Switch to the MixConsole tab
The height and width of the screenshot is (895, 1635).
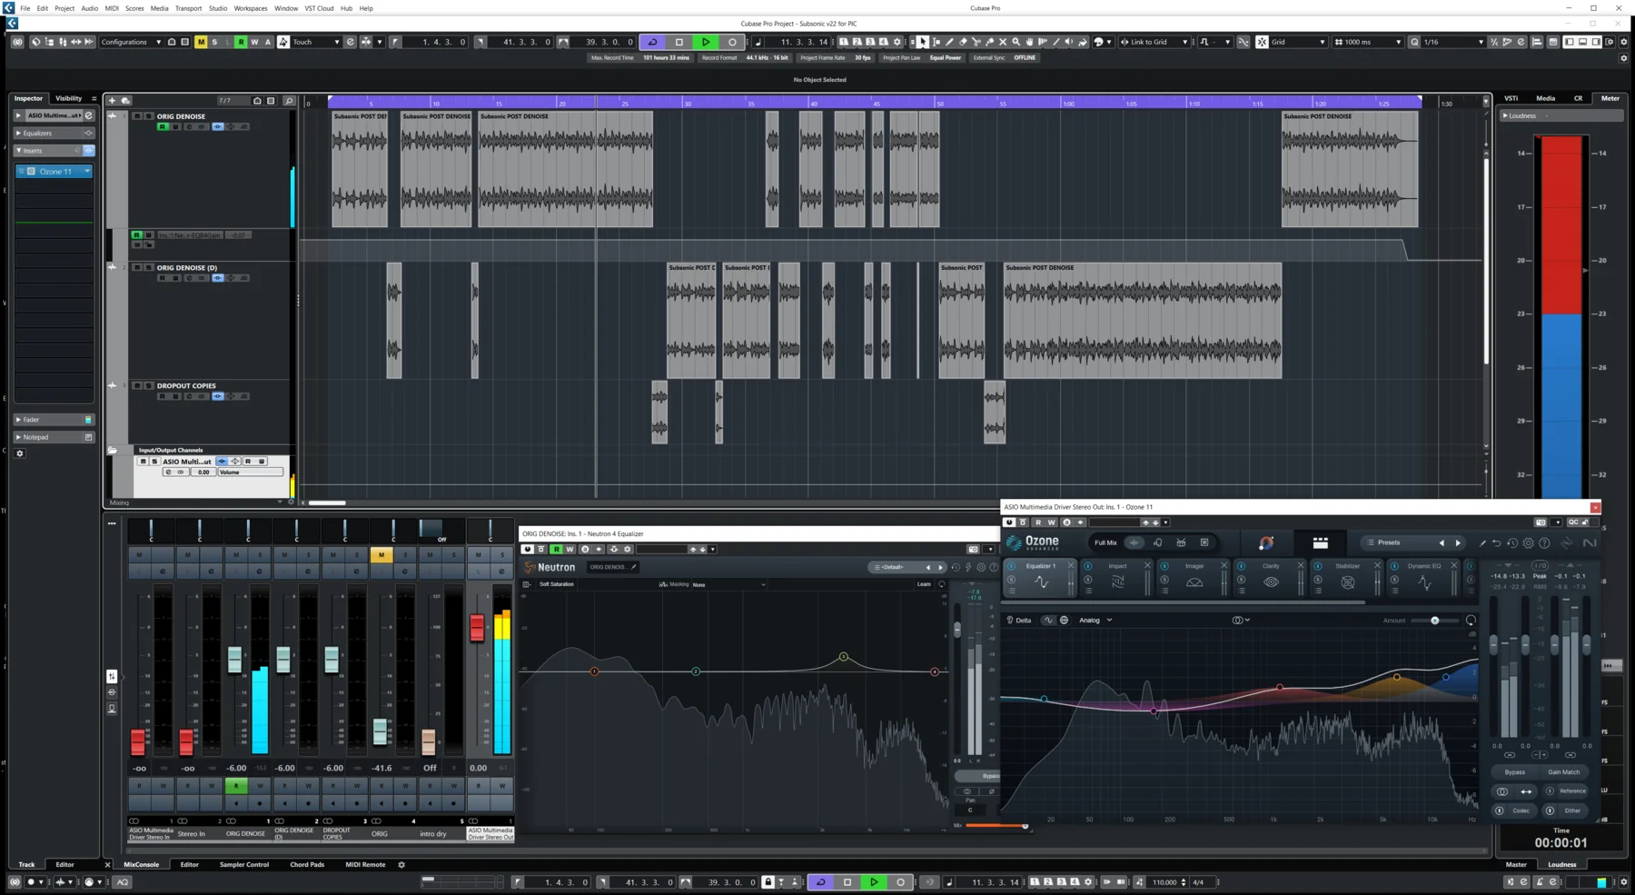click(x=142, y=864)
